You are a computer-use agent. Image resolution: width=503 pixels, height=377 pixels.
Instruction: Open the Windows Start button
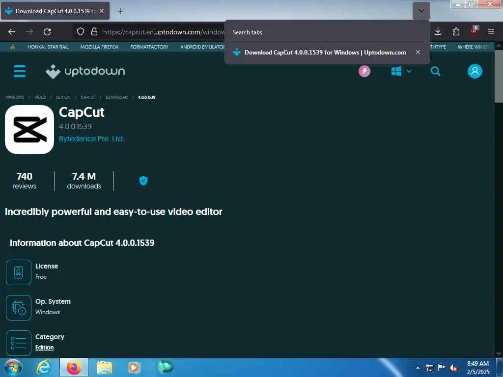[x=13, y=368]
